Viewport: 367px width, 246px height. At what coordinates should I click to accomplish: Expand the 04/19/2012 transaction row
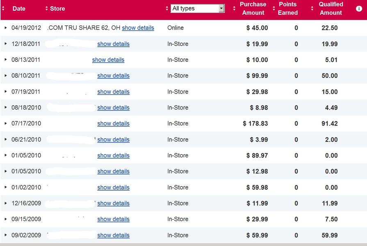tap(6, 27)
